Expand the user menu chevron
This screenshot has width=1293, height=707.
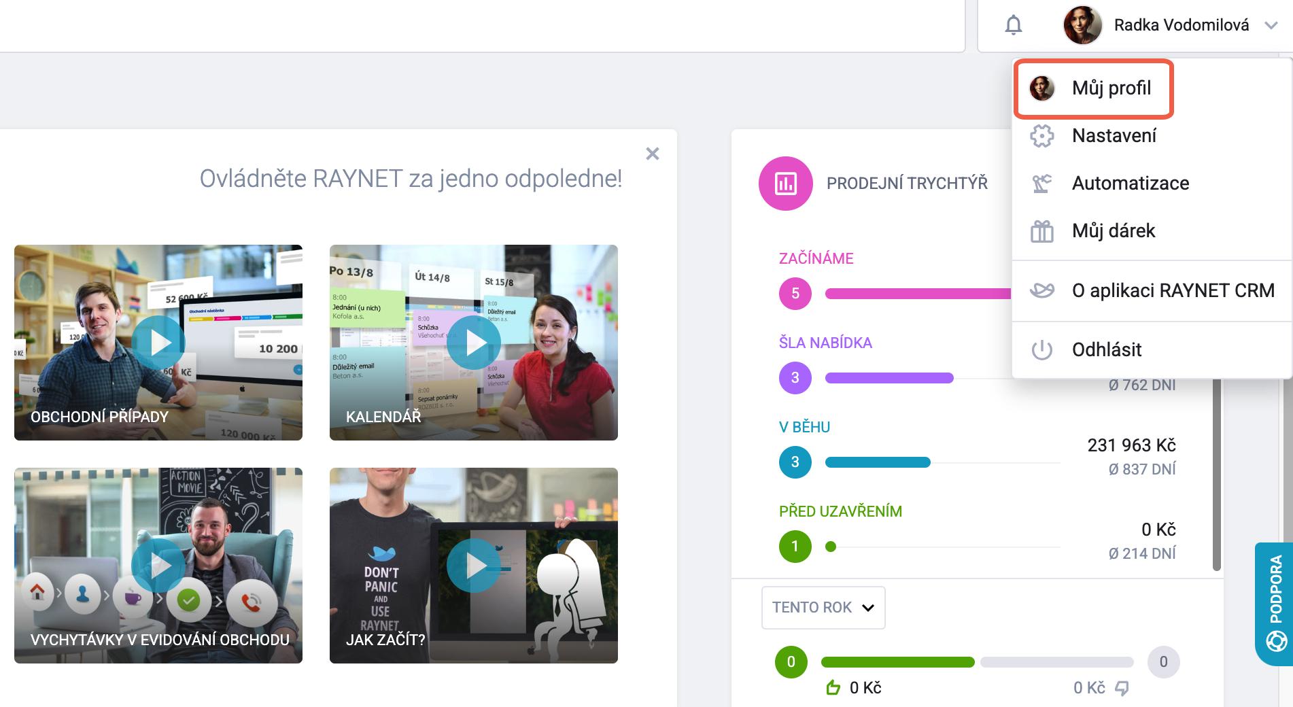pyautogui.click(x=1271, y=26)
